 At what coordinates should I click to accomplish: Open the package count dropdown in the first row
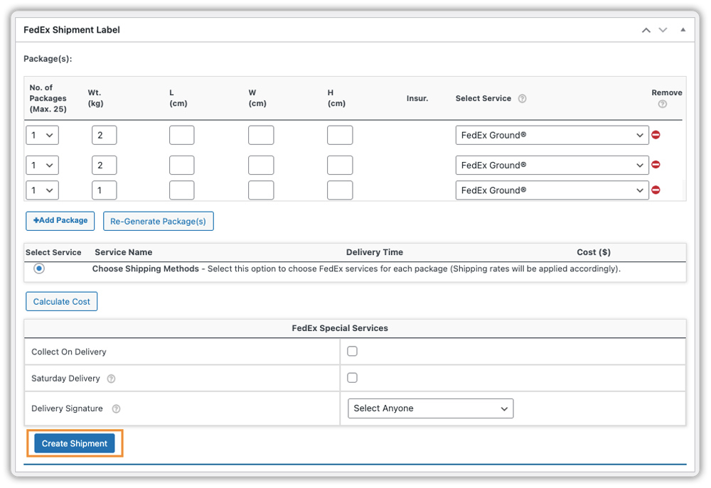pyautogui.click(x=42, y=135)
